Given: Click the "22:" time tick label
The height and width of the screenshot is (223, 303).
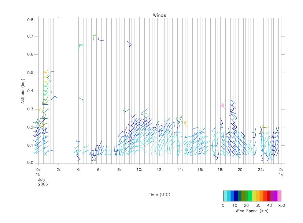Looking at the screenshot, I should pyautogui.click(x=261, y=170).
